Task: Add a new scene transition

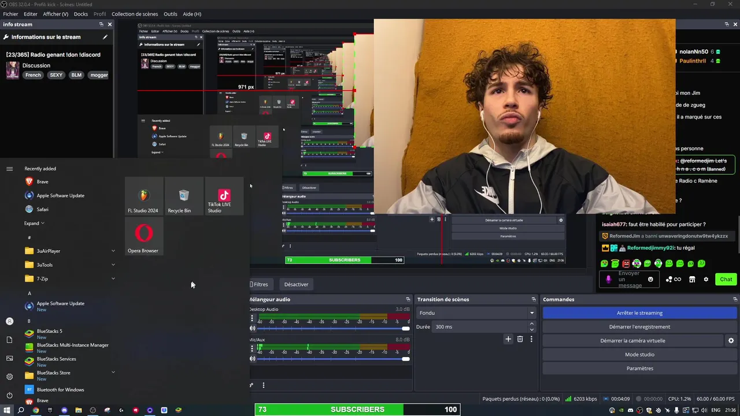Action: 508,339
